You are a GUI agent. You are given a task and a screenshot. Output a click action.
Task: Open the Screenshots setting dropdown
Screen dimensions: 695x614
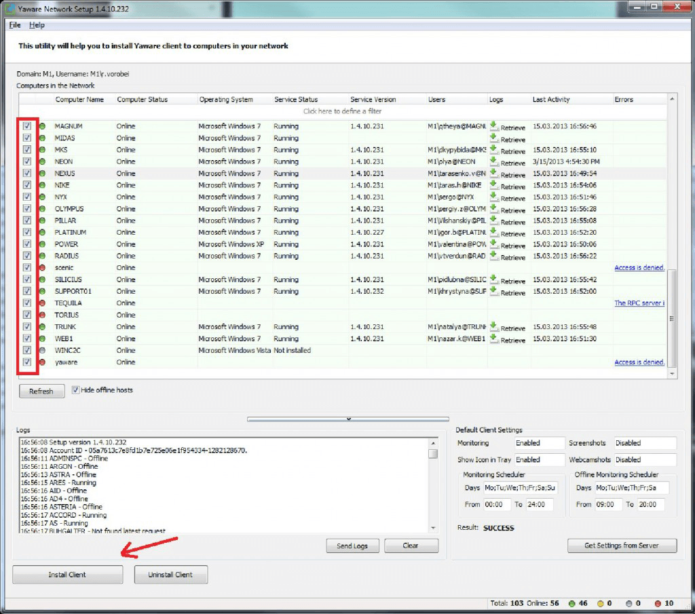(645, 443)
